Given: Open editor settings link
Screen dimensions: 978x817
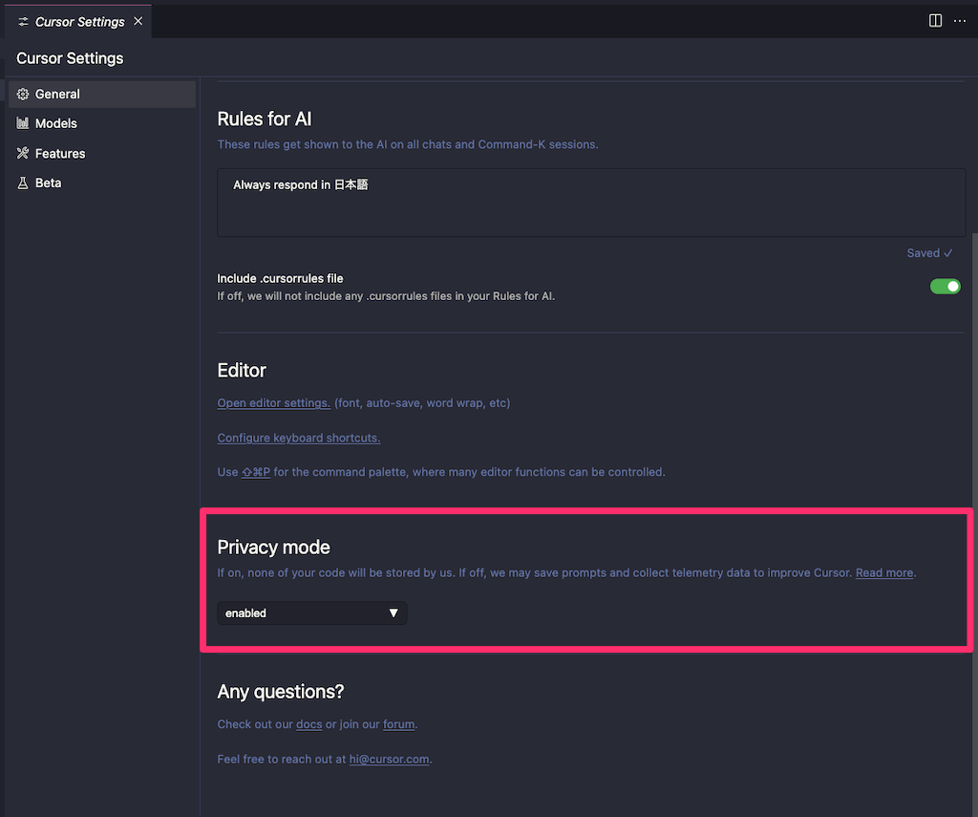Looking at the screenshot, I should [x=274, y=403].
